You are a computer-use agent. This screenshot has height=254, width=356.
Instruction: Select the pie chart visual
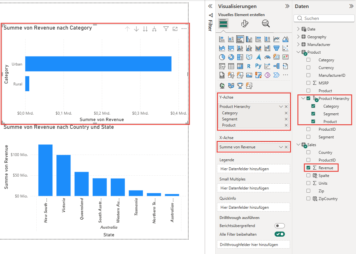222,57
